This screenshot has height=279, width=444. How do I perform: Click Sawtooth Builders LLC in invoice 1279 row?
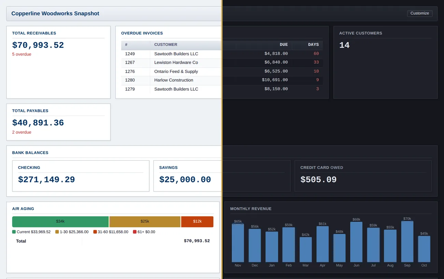coord(176,89)
